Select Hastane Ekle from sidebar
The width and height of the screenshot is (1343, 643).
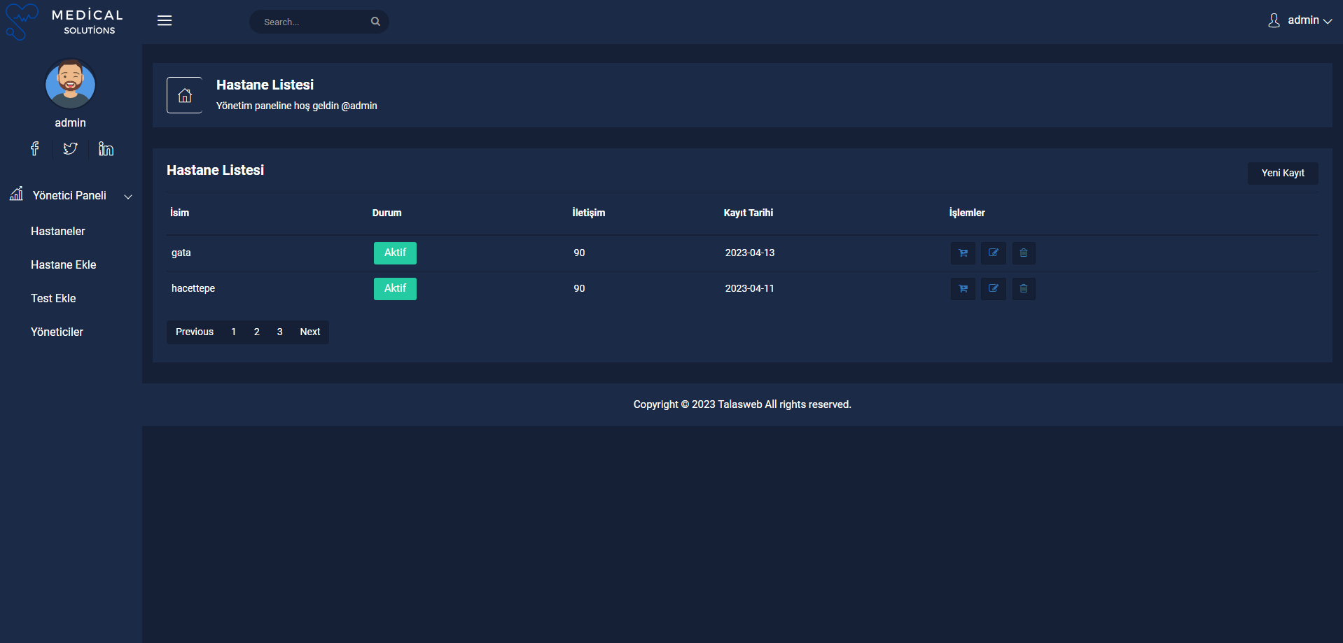click(x=64, y=264)
